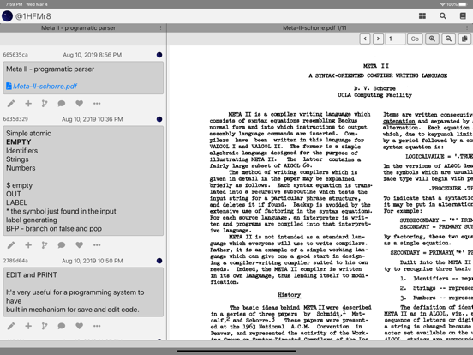Click note ID 665635ca
Viewport: 473px width, 355px height.
tap(15, 55)
